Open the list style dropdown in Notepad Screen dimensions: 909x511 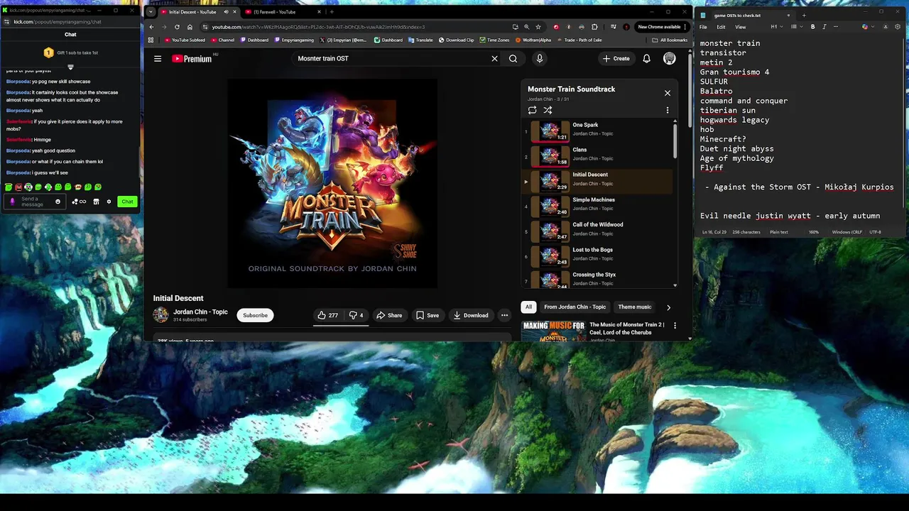tap(796, 27)
